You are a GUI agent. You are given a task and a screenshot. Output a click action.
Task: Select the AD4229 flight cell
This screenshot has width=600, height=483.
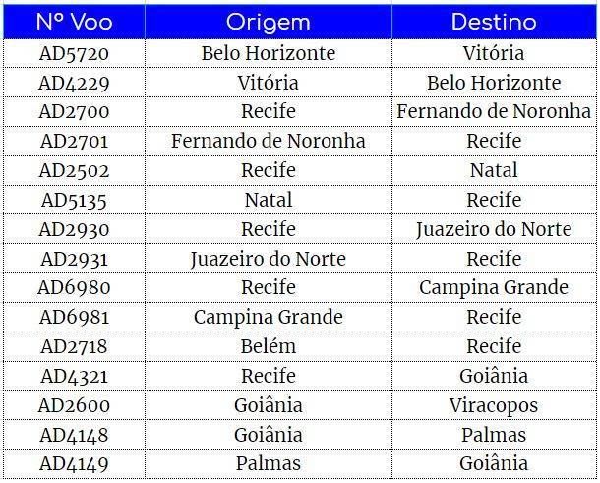74,83
